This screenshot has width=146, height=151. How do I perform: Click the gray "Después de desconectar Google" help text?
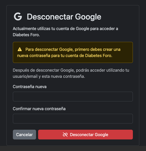pos(71,73)
